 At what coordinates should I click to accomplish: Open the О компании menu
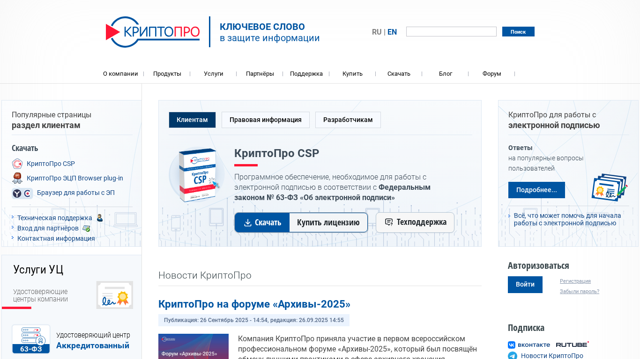click(120, 74)
